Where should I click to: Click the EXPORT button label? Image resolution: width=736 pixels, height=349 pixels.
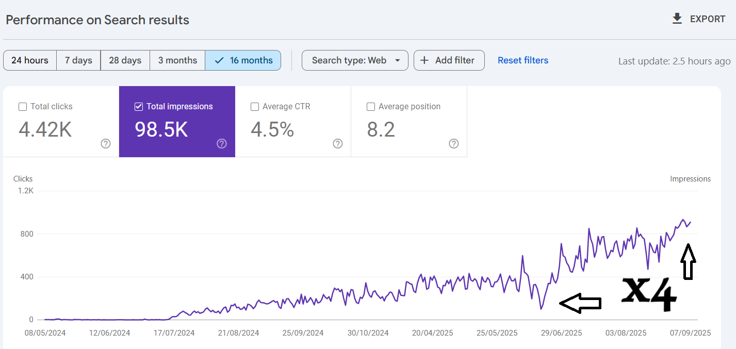(708, 19)
